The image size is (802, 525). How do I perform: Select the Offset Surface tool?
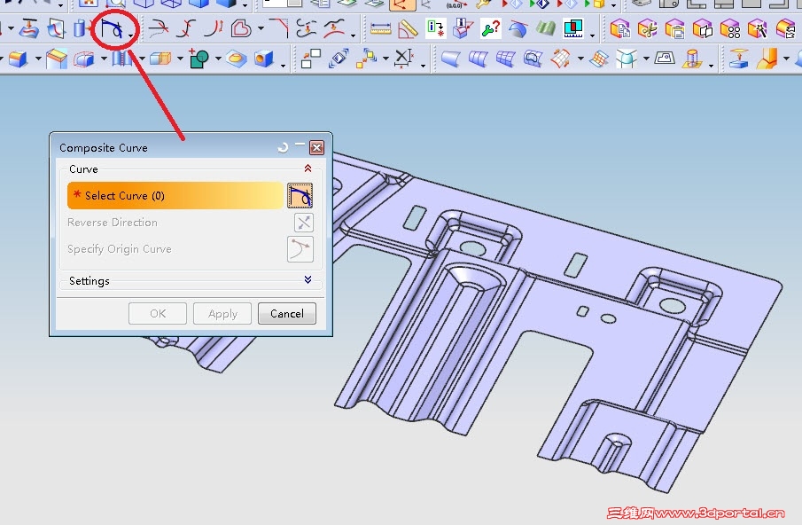coord(691,59)
